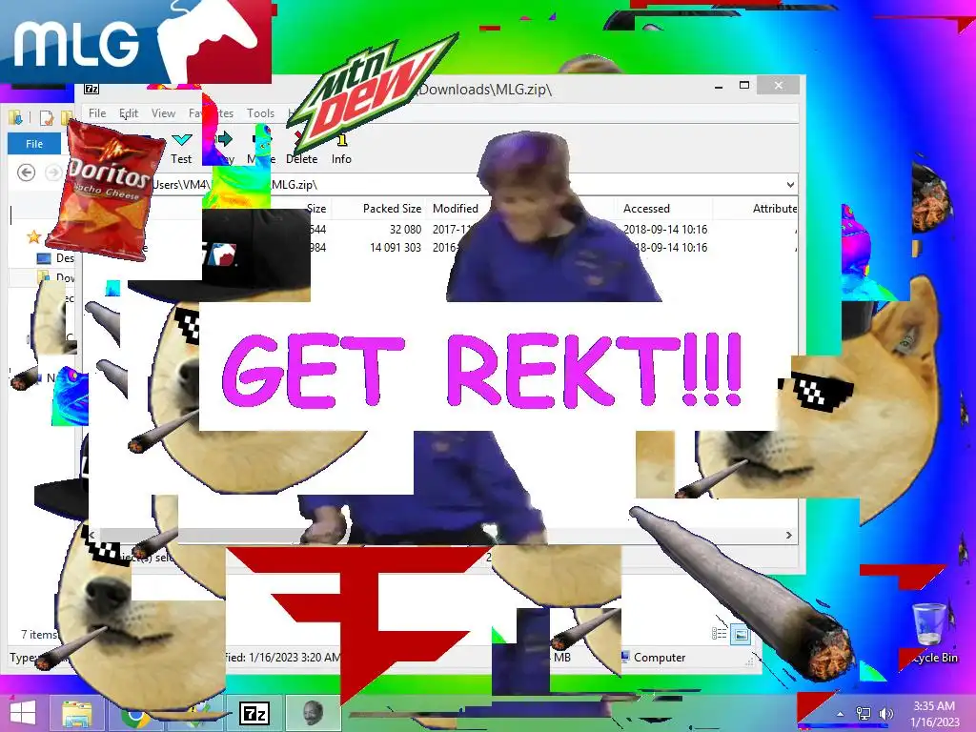Click the network tray icon
Image resolution: width=976 pixels, height=732 pixels.
click(x=864, y=713)
